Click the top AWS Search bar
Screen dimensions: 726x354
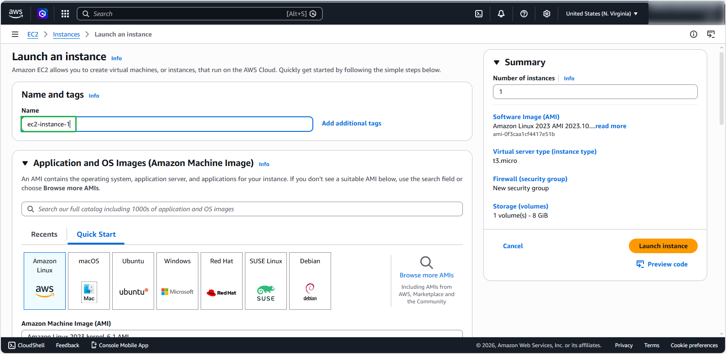point(200,14)
